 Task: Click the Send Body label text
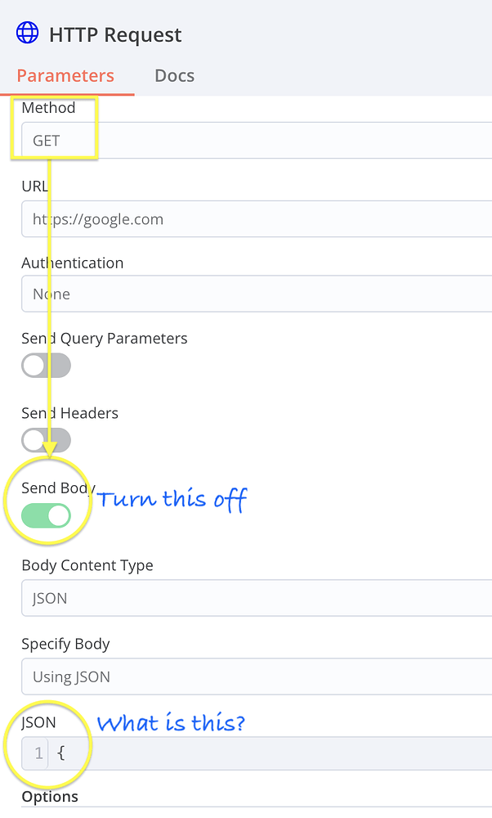(x=57, y=488)
